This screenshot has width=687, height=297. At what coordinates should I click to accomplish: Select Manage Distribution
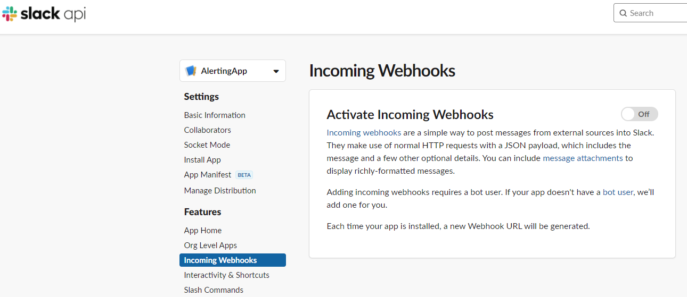tap(220, 190)
